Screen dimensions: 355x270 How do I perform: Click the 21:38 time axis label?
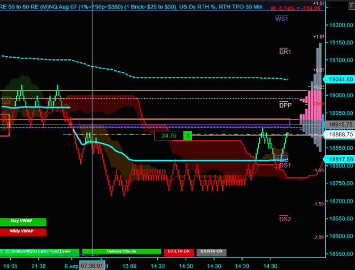pyautogui.click(x=39, y=266)
